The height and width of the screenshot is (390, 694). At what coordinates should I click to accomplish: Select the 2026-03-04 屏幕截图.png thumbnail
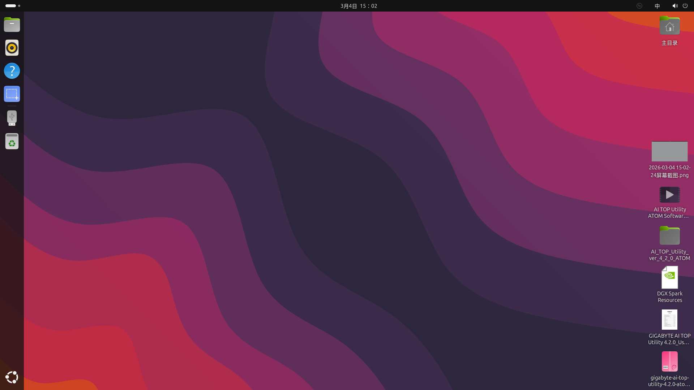tap(669, 151)
